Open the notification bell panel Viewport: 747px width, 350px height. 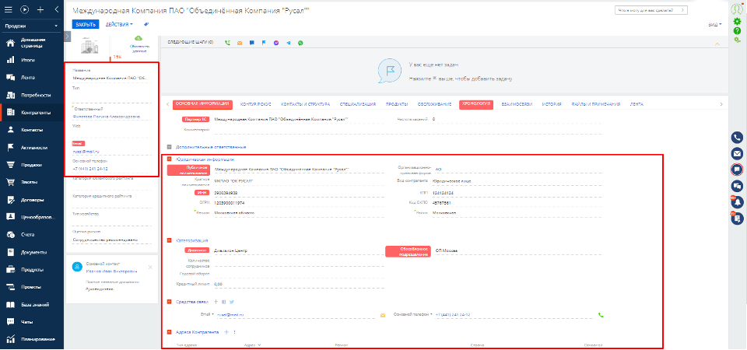pyautogui.click(x=737, y=202)
